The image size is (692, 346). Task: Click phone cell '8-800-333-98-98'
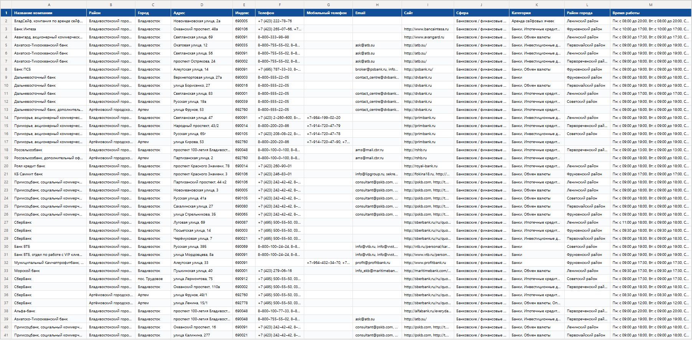280,37
